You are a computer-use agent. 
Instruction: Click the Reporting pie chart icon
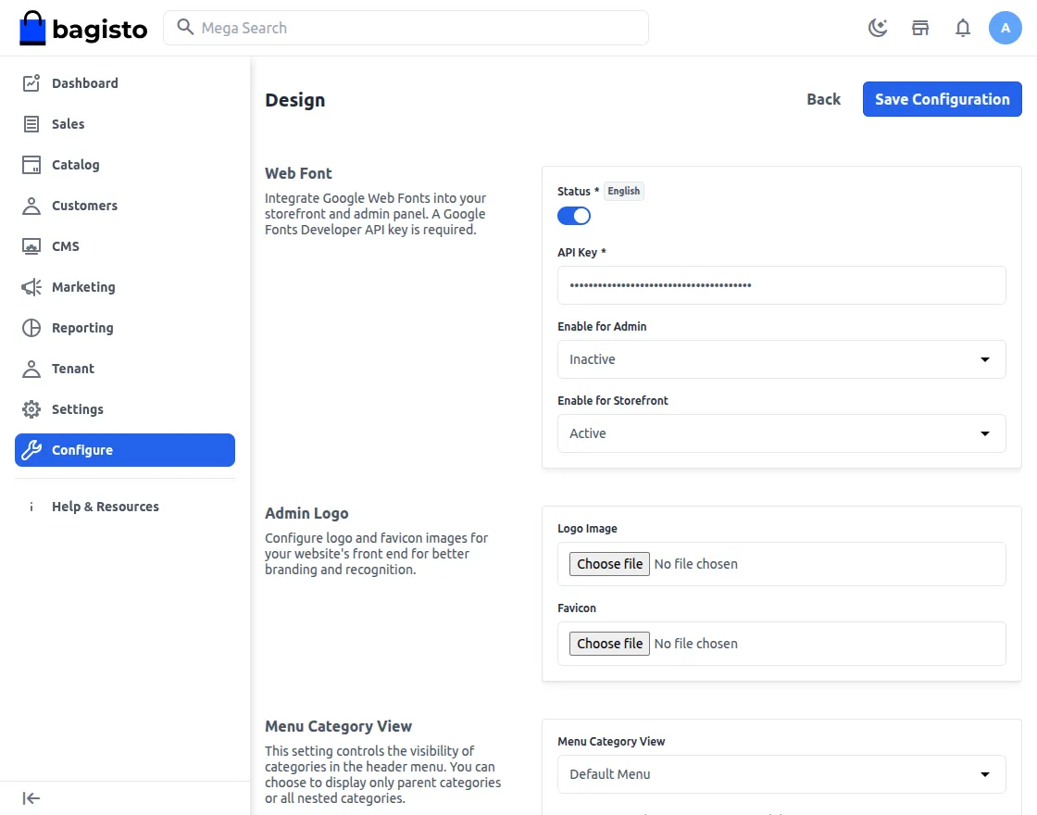[x=31, y=328]
